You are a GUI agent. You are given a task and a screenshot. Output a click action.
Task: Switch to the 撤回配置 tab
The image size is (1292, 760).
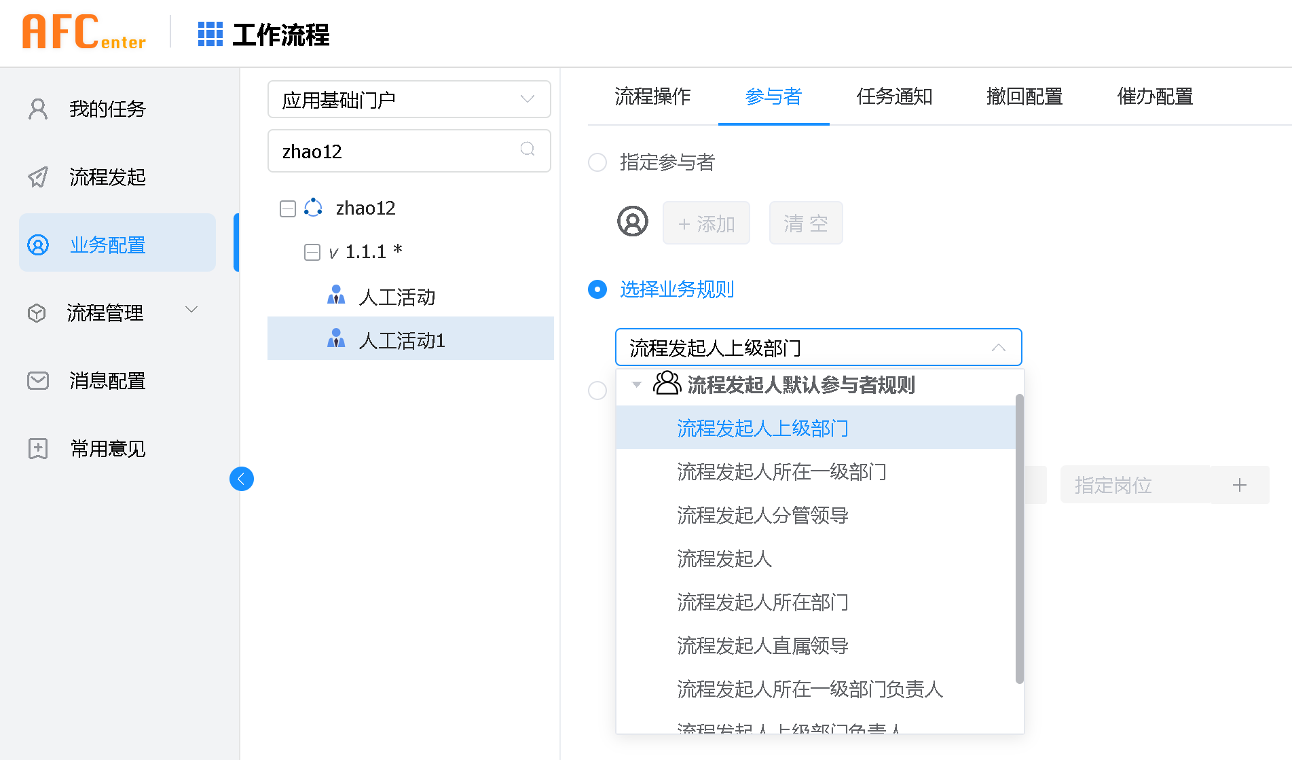[x=1024, y=96]
